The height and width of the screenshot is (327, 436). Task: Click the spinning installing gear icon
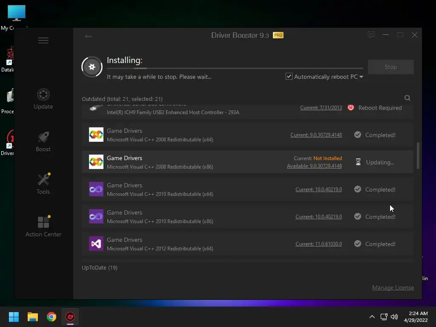pos(92,67)
